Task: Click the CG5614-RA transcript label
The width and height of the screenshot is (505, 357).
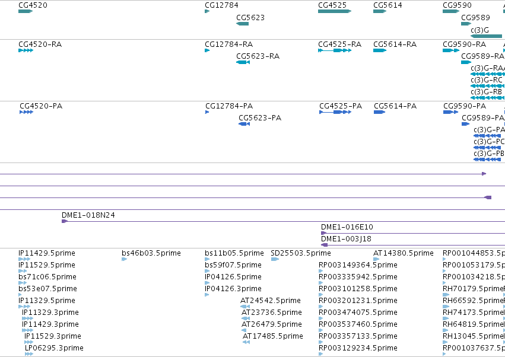Action: 395,44
